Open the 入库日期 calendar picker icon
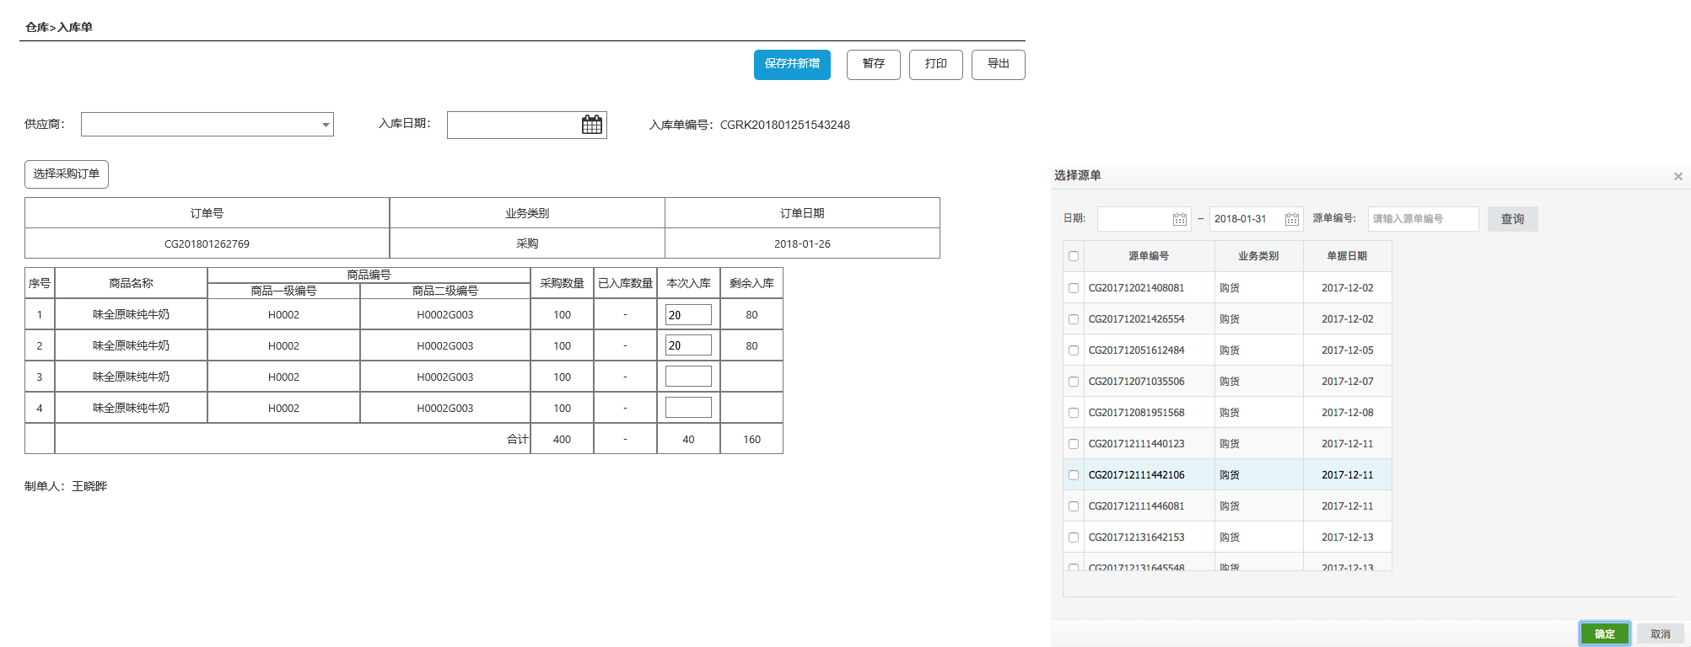Viewport: 1691px width, 647px height. [x=592, y=125]
